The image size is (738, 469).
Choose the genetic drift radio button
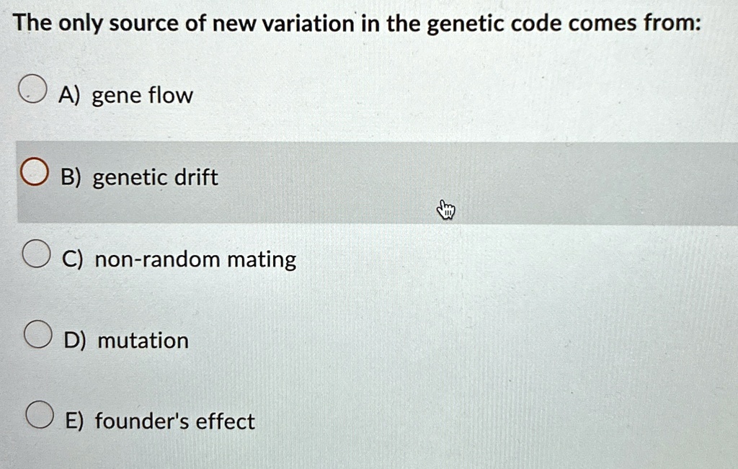tap(35, 172)
